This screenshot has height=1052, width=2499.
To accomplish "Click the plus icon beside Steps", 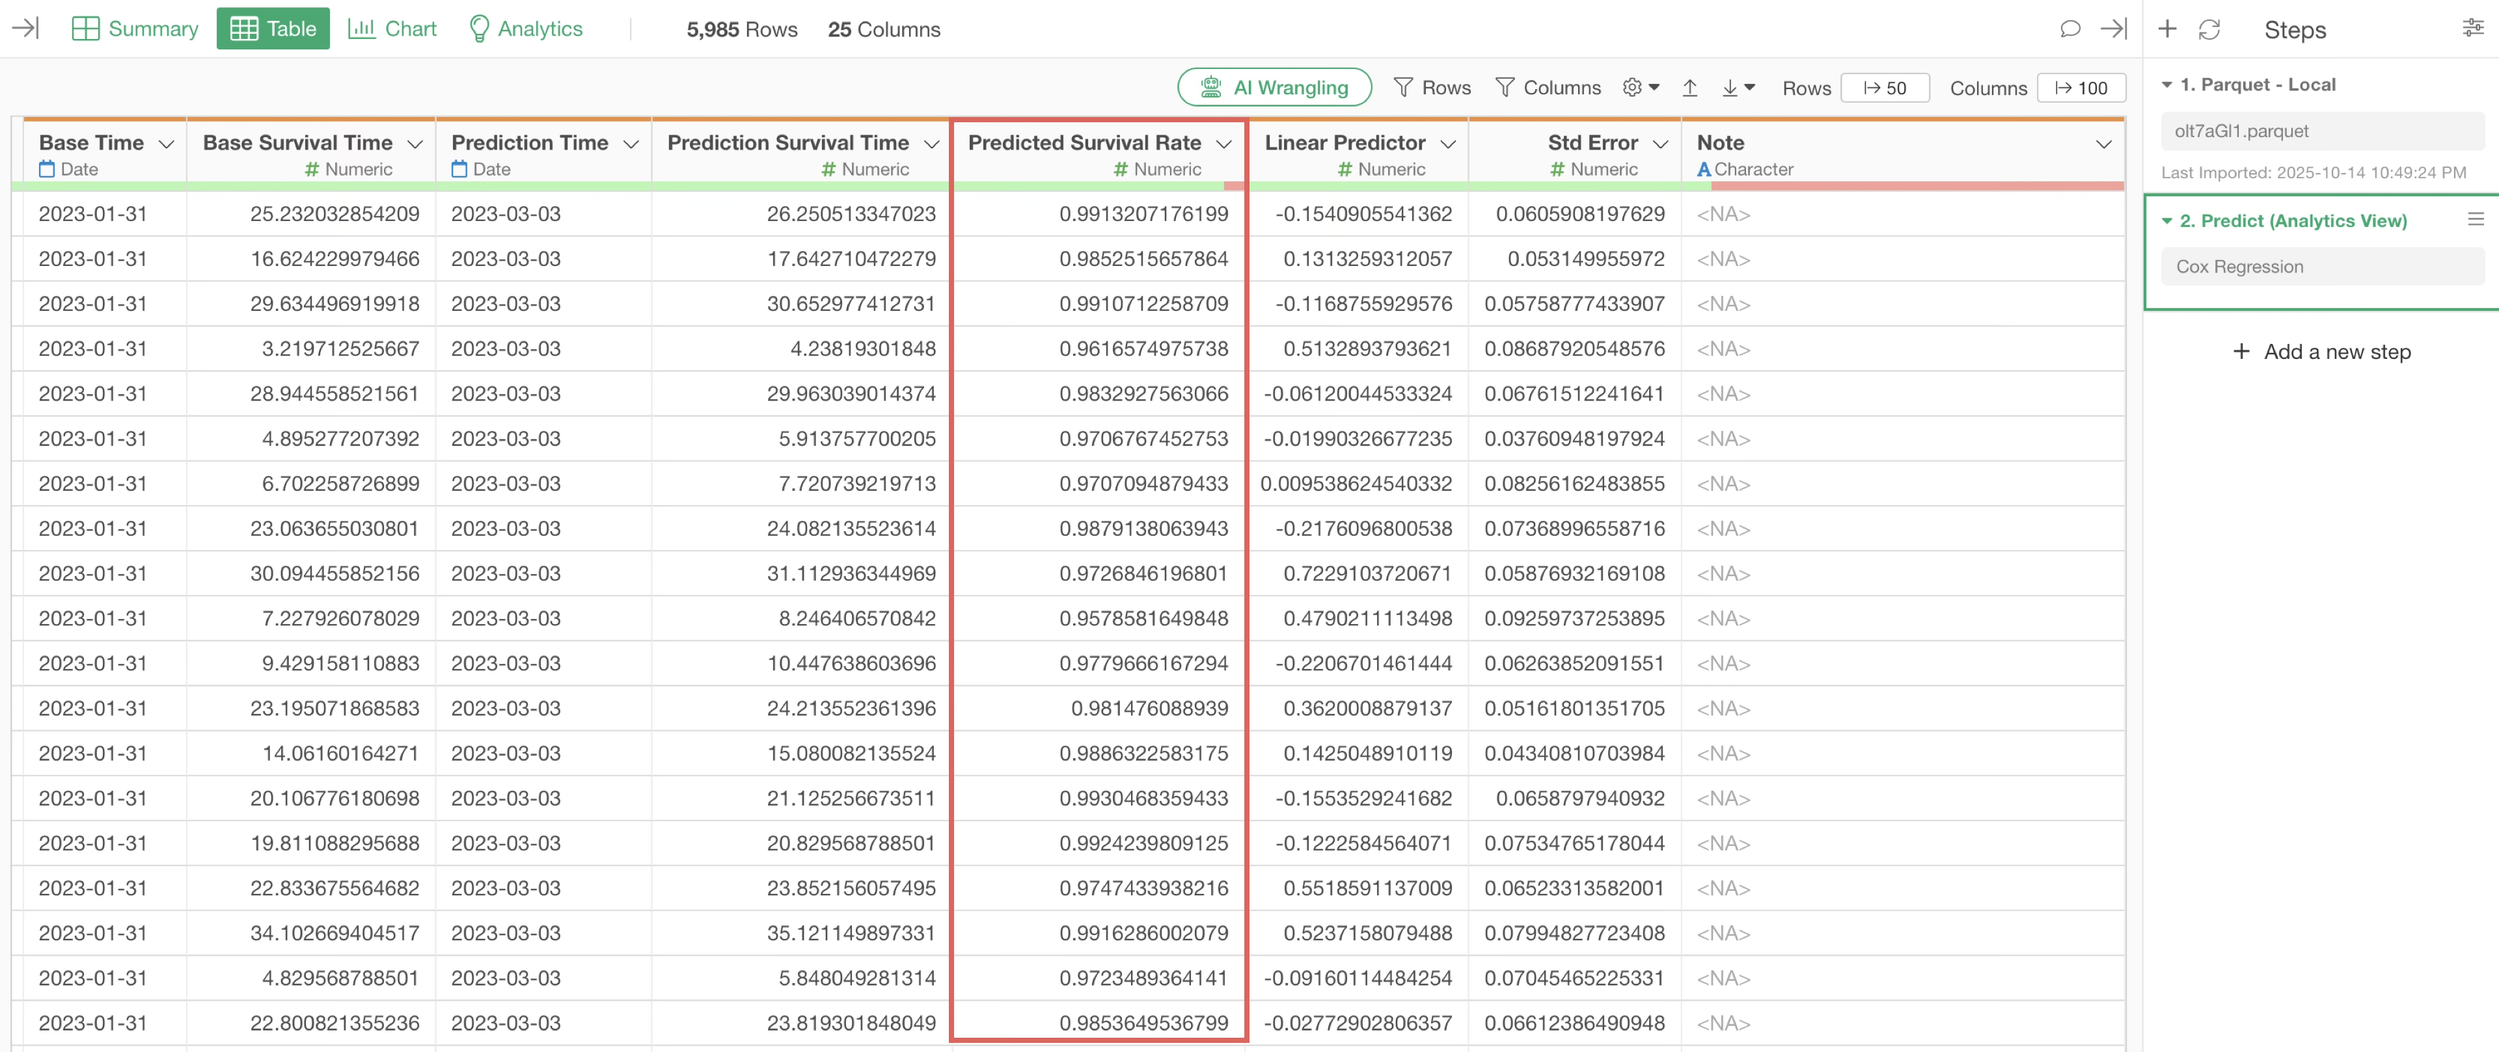I will [2166, 29].
